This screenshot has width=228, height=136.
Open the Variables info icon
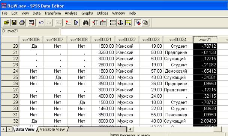click(76, 23)
